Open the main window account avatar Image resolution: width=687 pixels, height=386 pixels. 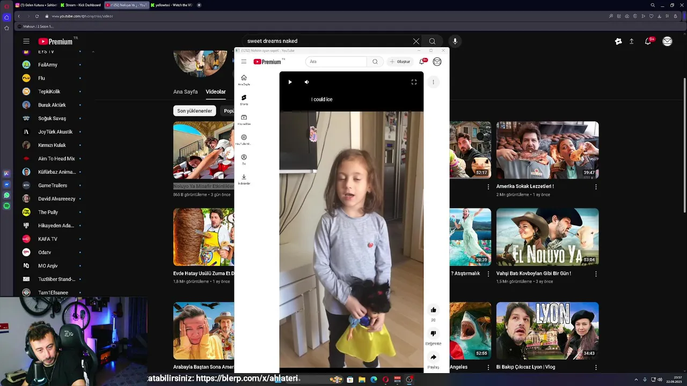click(667, 41)
